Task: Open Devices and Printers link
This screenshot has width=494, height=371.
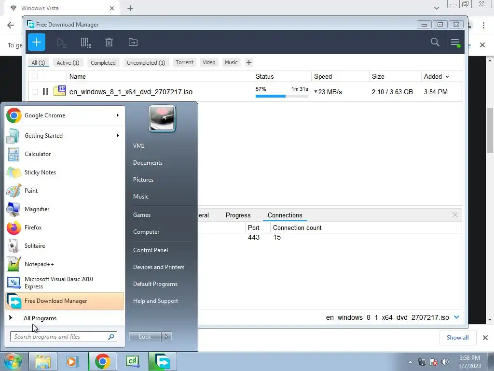Action: coord(158,267)
